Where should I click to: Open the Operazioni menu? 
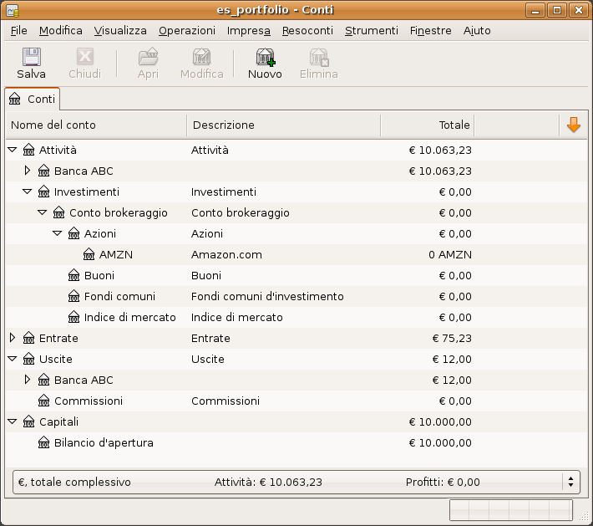pyautogui.click(x=186, y=30)
